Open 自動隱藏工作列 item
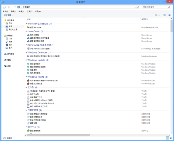 pyautogui.click(x=35, y=97)
